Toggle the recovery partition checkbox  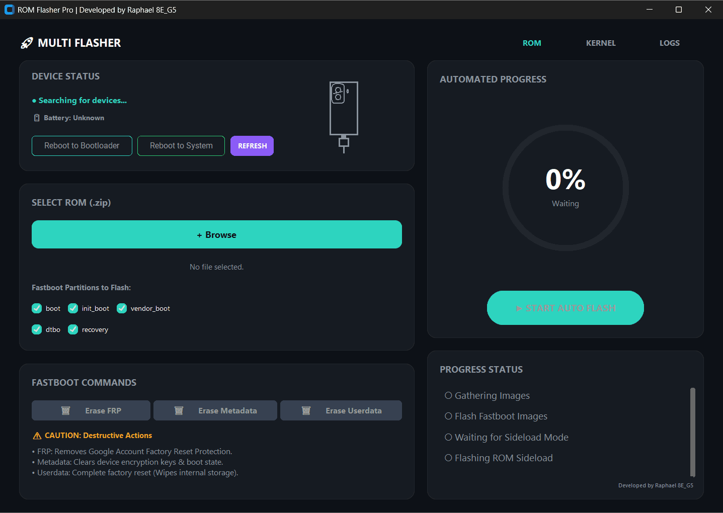[x=73, y=329]
